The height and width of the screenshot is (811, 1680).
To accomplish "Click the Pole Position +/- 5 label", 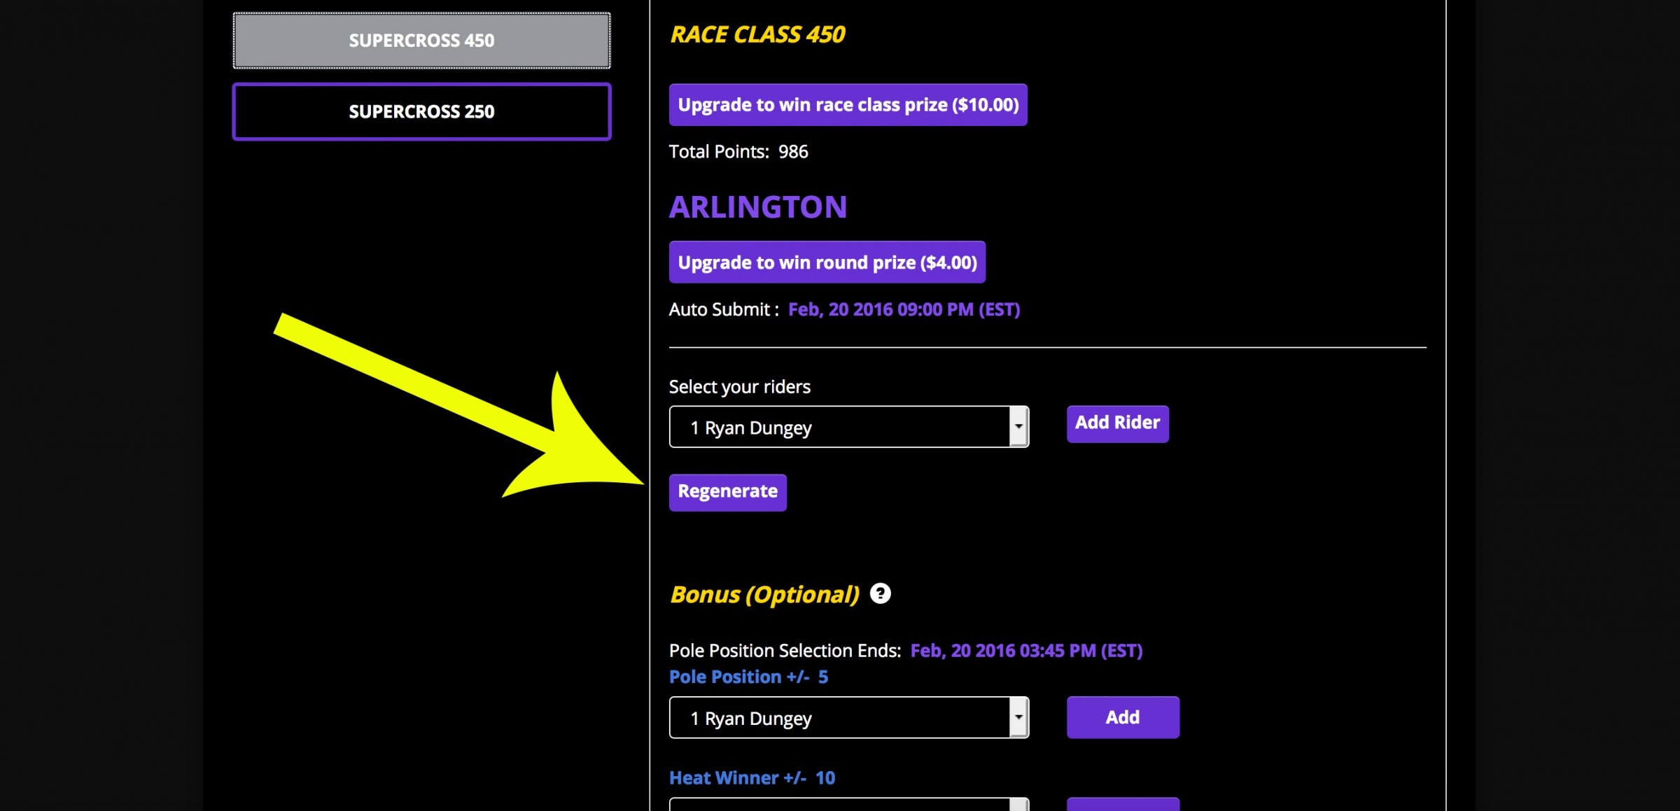I will 748,677.
